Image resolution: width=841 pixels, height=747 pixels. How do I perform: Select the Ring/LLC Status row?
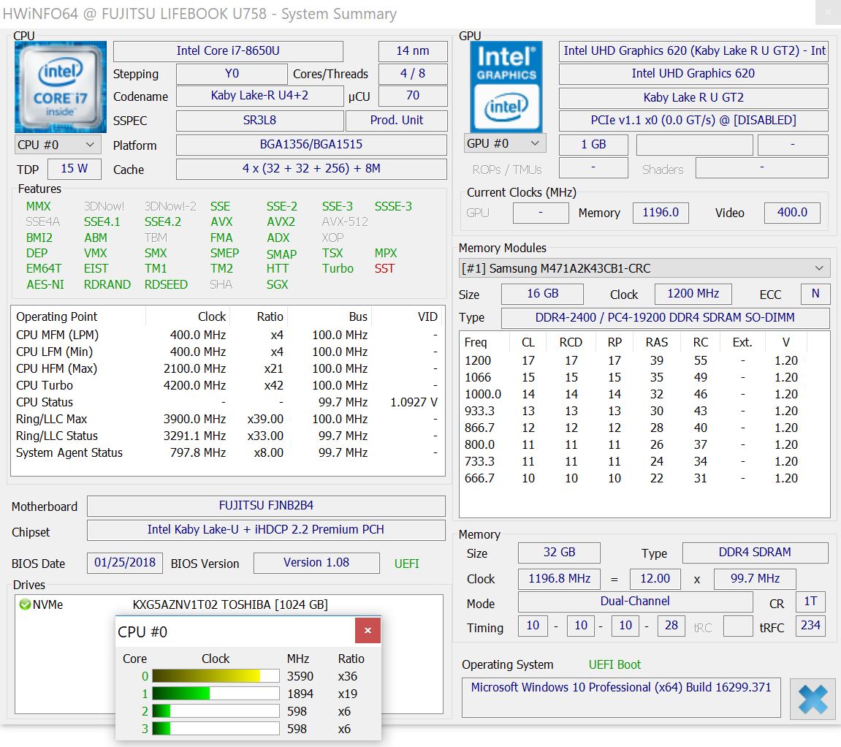click(227, 436)
